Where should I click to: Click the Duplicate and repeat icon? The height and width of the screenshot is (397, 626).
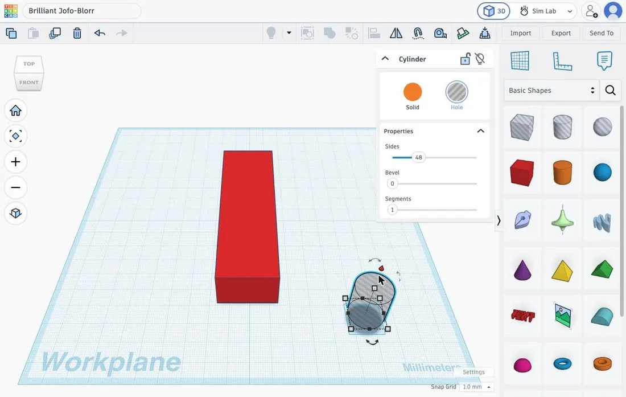(55, 33)
